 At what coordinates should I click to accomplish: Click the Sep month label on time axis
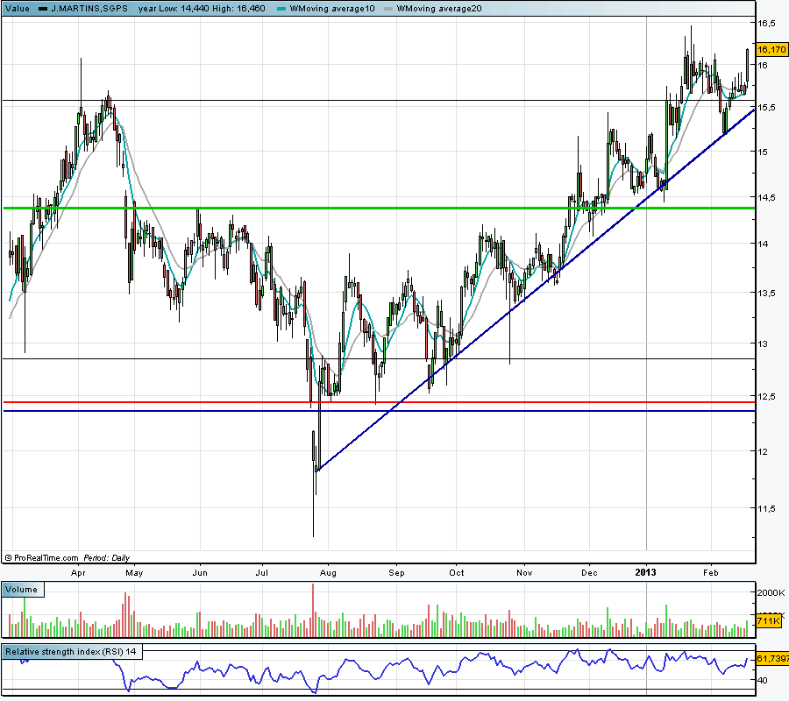pyautogui.click(x=396, y=573)
